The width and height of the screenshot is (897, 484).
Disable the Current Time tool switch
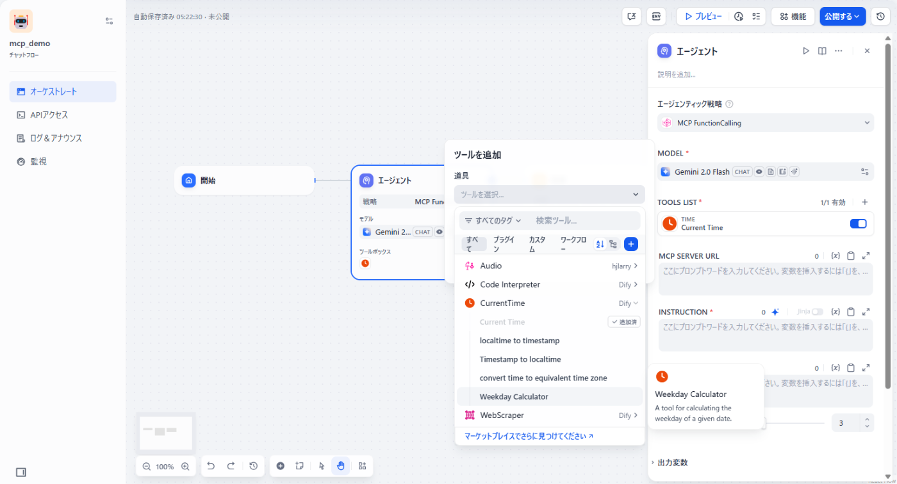[x=858, y=223]
